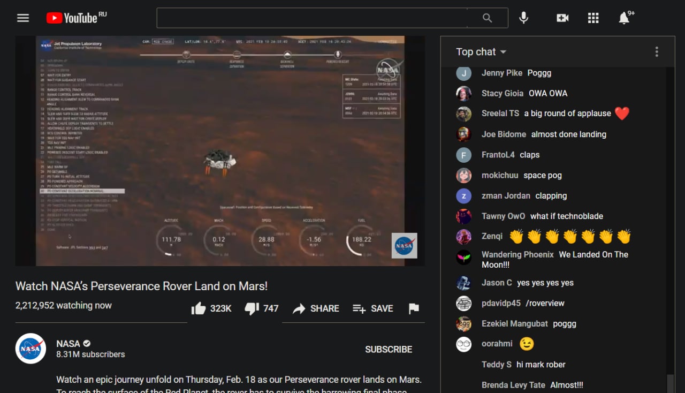The height and width of the screenshot is (393, 685).
Task: Open NASA channel avatar next to subscribers
Action: 31,349
